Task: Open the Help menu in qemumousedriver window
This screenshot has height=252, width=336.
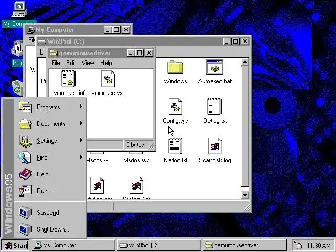Action: (106, 63)
